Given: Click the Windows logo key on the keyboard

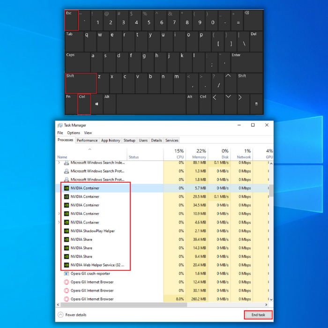Looking at the screenshot, I should pos(97,104).
